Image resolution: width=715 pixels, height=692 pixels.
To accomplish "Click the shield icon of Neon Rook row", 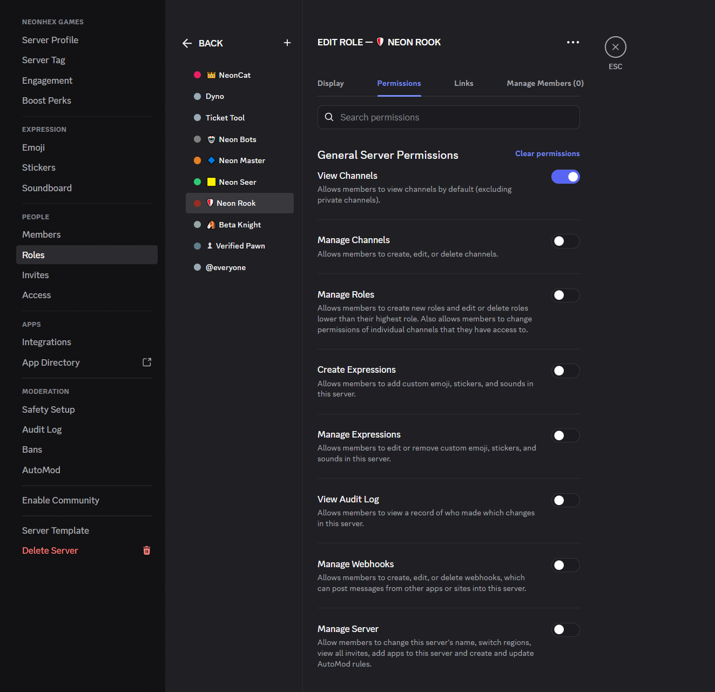I will point(211,203).
